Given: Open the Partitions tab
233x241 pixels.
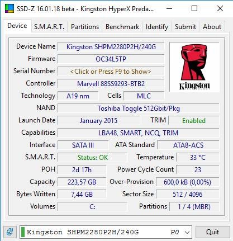Looking at the screenshot, I should tap(85, 27).
